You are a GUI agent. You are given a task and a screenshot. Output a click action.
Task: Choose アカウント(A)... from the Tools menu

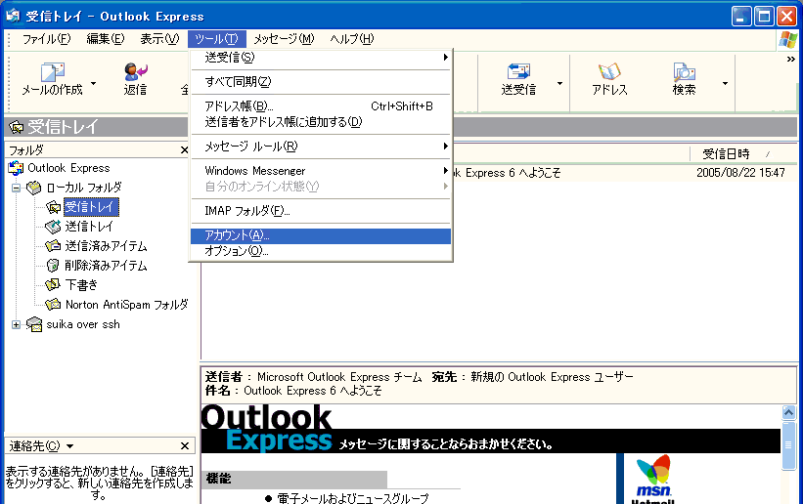pos(320,236)
